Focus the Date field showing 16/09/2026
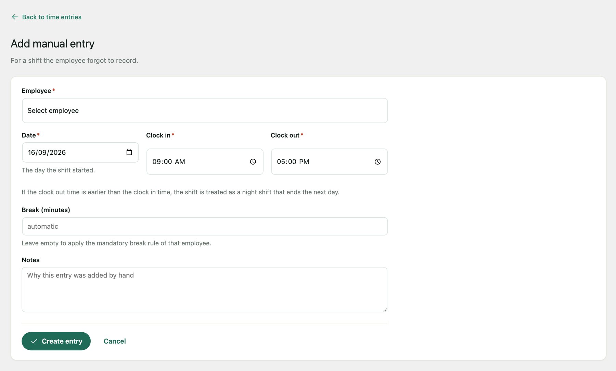The height and width of the screenshot is (371, 616). (80, 152)
